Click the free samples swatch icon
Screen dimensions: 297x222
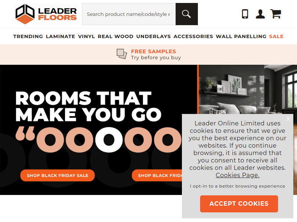point(122,54)
